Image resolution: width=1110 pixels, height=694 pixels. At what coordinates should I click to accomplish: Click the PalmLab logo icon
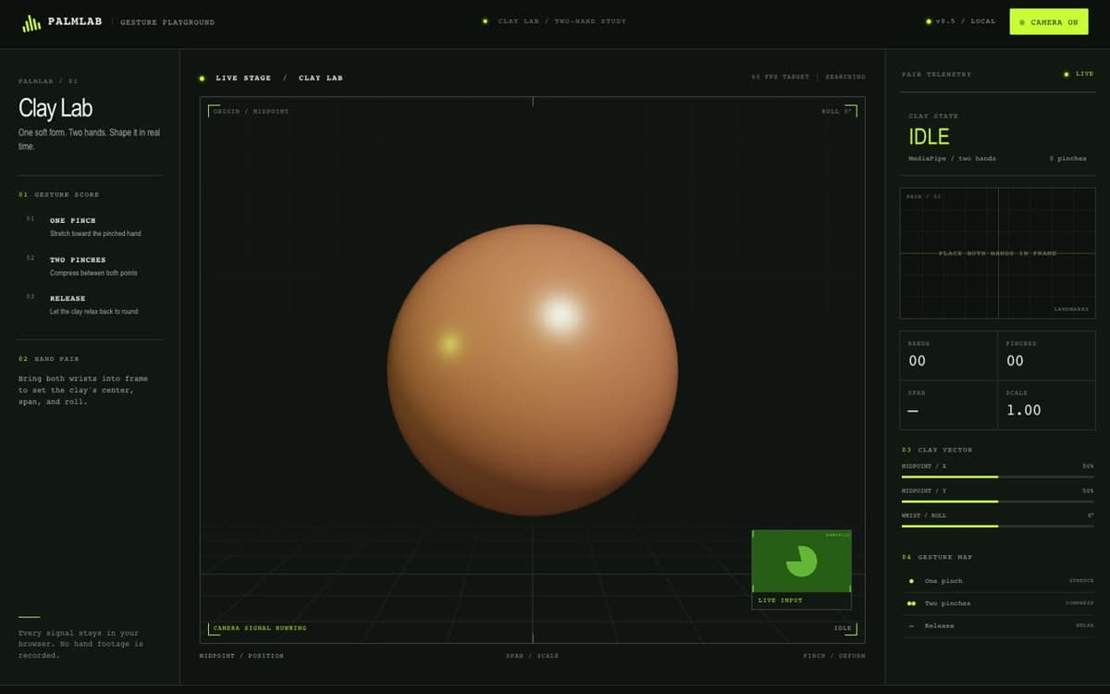(x=31, y=23)
